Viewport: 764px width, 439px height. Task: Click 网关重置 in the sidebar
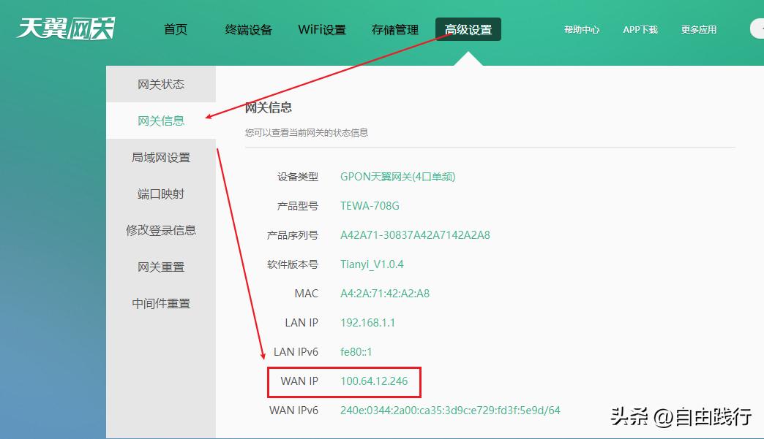161,267
